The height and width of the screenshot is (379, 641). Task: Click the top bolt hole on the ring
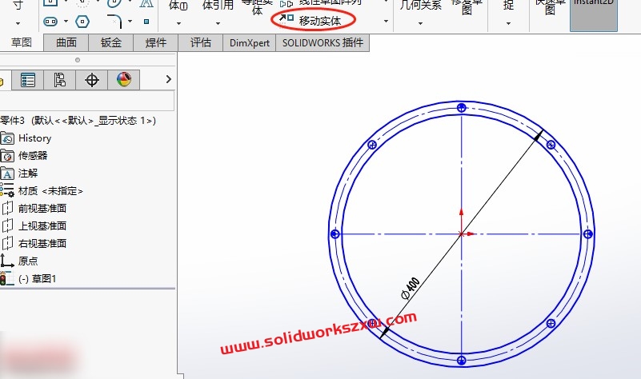point(462,108)
